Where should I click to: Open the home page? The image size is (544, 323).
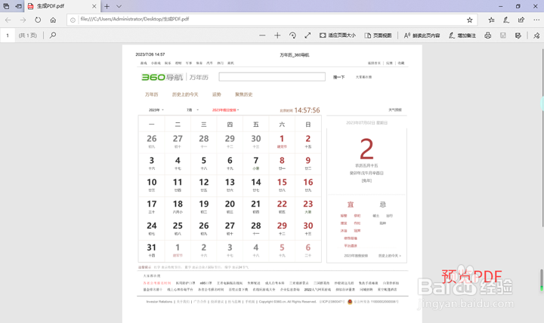(53, 20)
